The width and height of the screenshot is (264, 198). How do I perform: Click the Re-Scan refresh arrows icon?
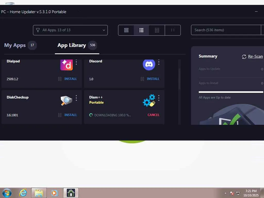tap(244, 57)
